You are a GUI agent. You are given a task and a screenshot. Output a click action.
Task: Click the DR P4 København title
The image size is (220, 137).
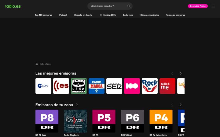pyautogui.click(x=158, y=135)
